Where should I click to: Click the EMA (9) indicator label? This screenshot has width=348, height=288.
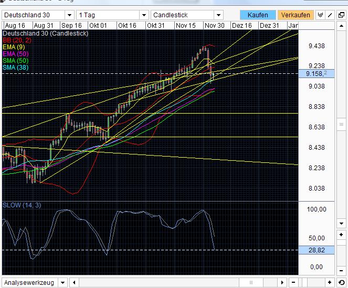pyautogui.click(x=14, y=47)
